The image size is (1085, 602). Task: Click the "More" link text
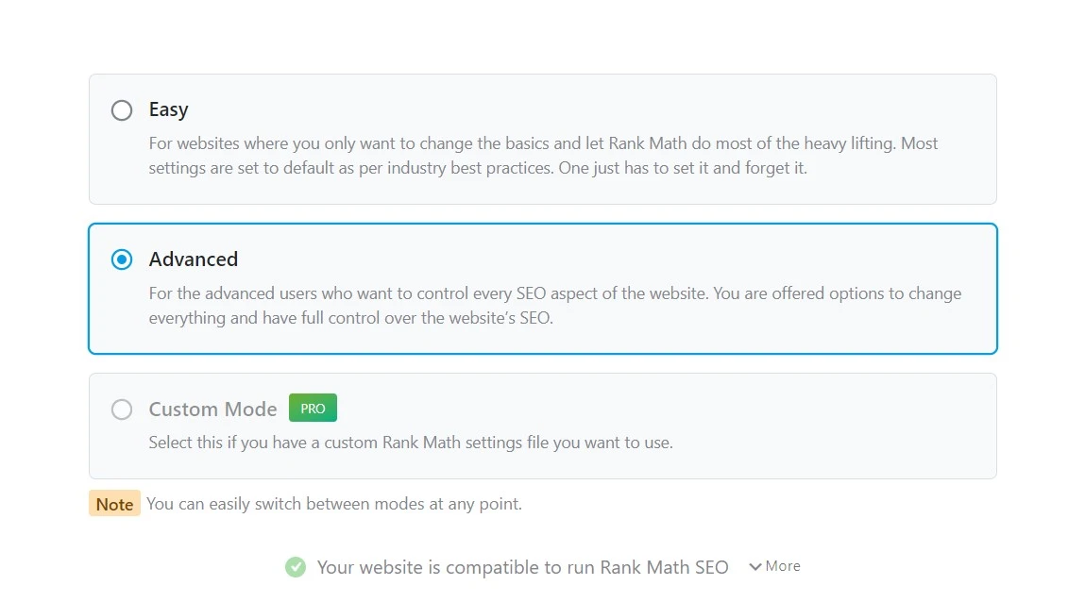783,566
